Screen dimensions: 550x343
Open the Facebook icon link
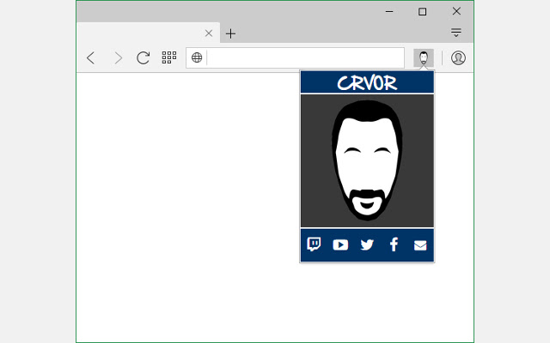pyautogui.click(x=394, y=244)
